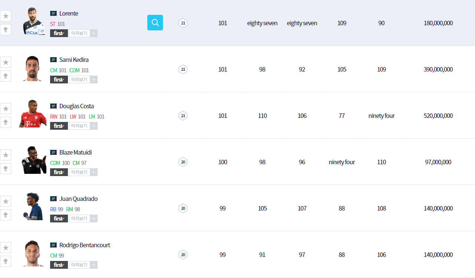Click the up-arrow icon beside Juan Quadrado
This screenshot has height=278, width=475.
[x=6, y=215]
